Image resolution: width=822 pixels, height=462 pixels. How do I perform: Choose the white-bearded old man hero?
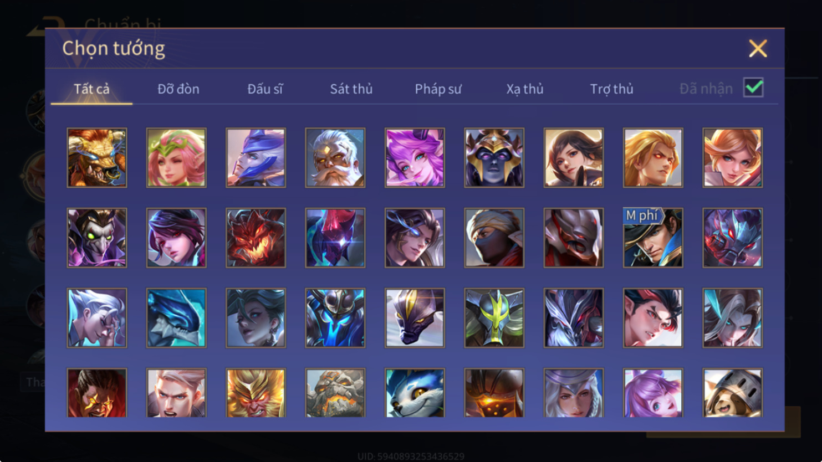pyautogui.click(x=335, y=158)
